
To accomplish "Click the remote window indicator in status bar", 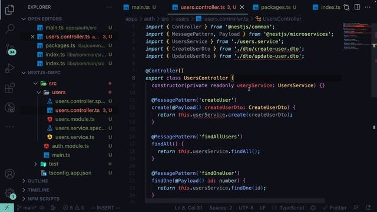I will (x=7, y=208).
